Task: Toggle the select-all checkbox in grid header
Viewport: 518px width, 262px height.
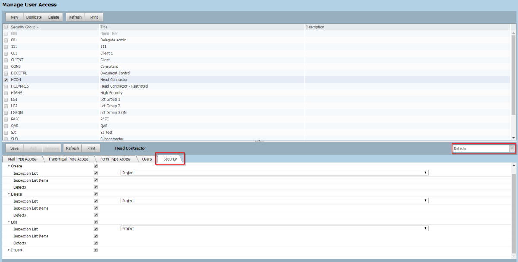Action: pos(6,27)
